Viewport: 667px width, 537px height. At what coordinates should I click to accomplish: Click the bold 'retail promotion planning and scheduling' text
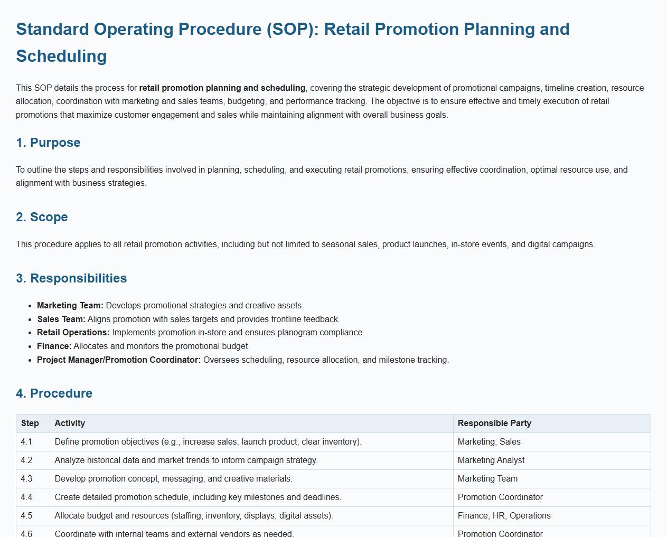point(222,88)
